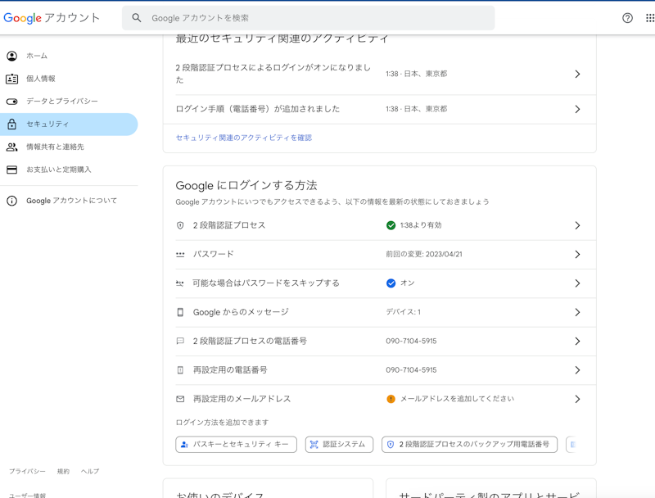Click the データとプライバシー toggle icon
Image resolution: width=655 pixels, height=498 pixels.
click(11, 102)
